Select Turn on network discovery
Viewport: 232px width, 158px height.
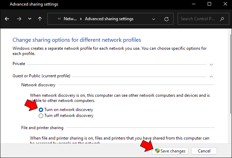(x=41, y=110)
